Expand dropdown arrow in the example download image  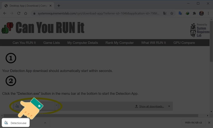point(56,106)
